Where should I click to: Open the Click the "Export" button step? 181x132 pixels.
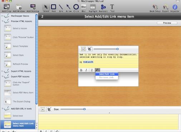coord(21,83)
